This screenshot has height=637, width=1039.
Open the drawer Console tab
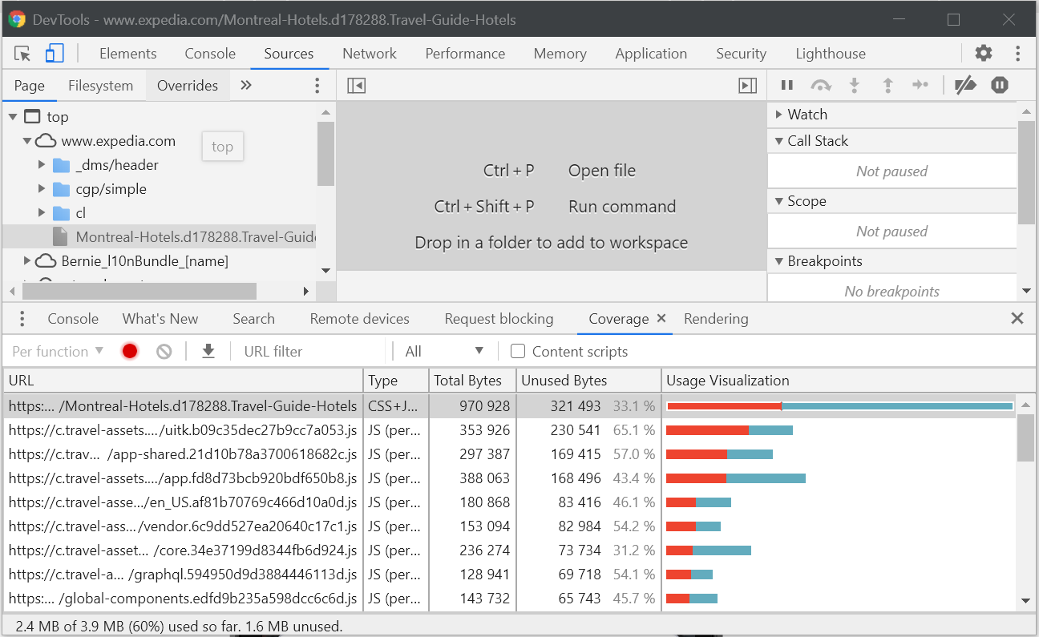73,319
